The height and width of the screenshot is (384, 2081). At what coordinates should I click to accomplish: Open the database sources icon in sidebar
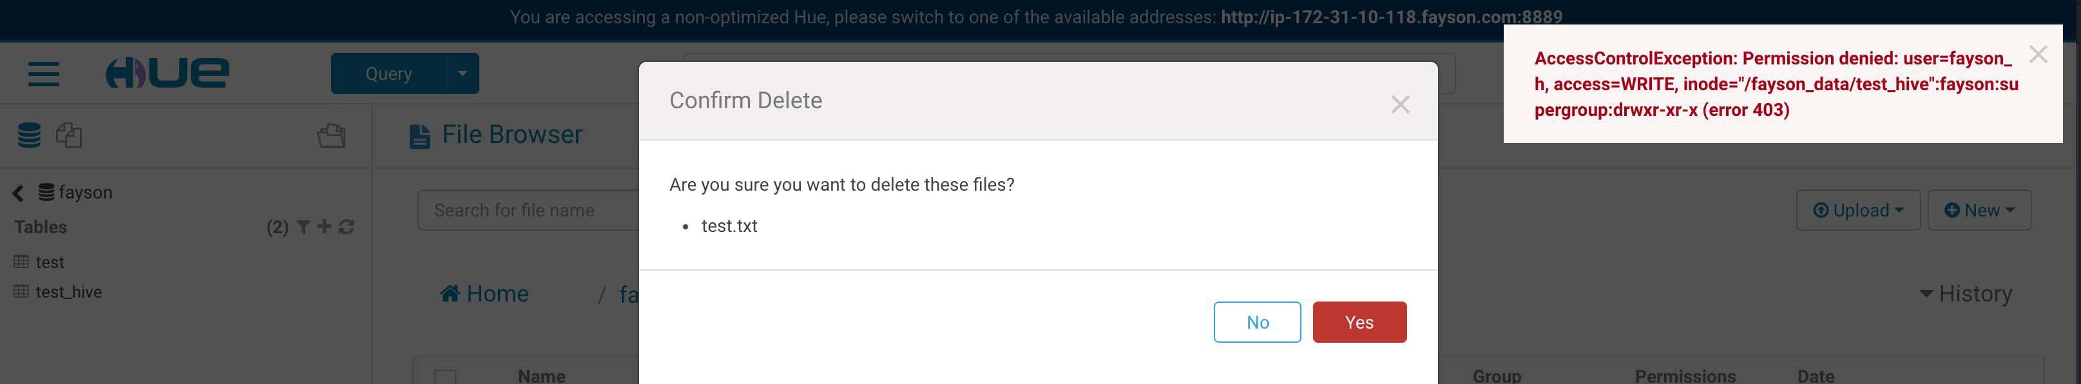coord(29,135)
